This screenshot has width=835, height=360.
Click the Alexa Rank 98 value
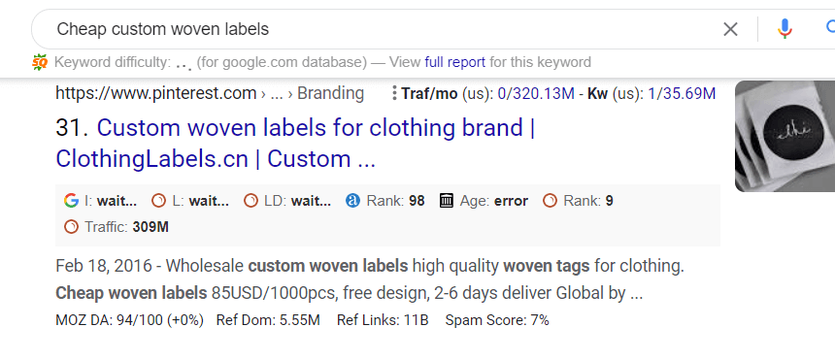coord(417,201)
